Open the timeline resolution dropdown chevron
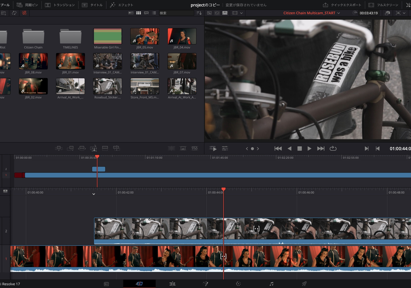The width and height of the screenshot is (411, 288). click(241, 13)
